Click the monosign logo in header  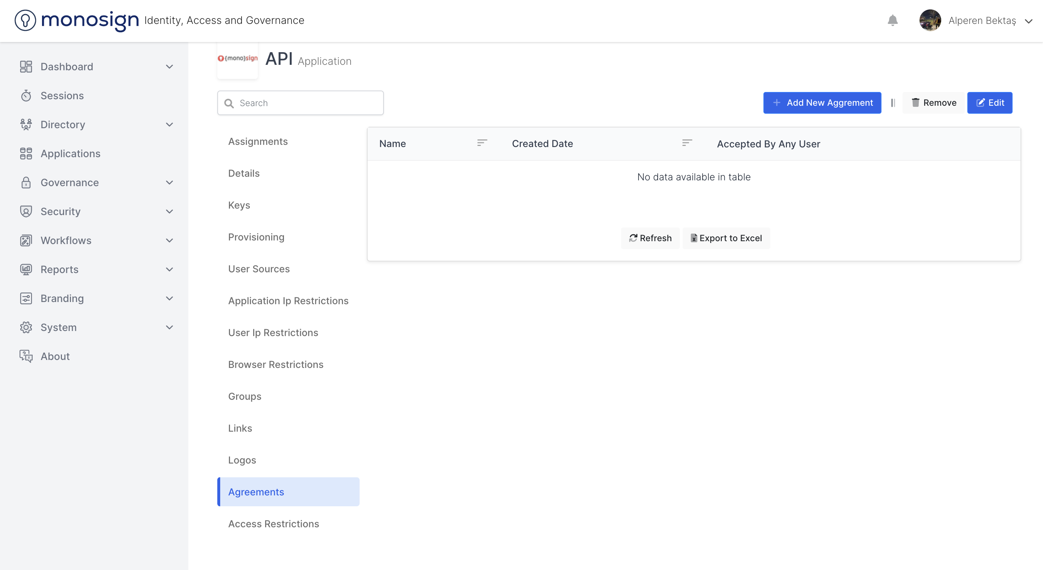77,20
